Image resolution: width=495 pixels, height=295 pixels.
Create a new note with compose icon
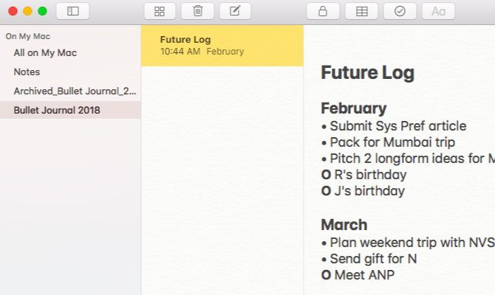click(235, 11)
